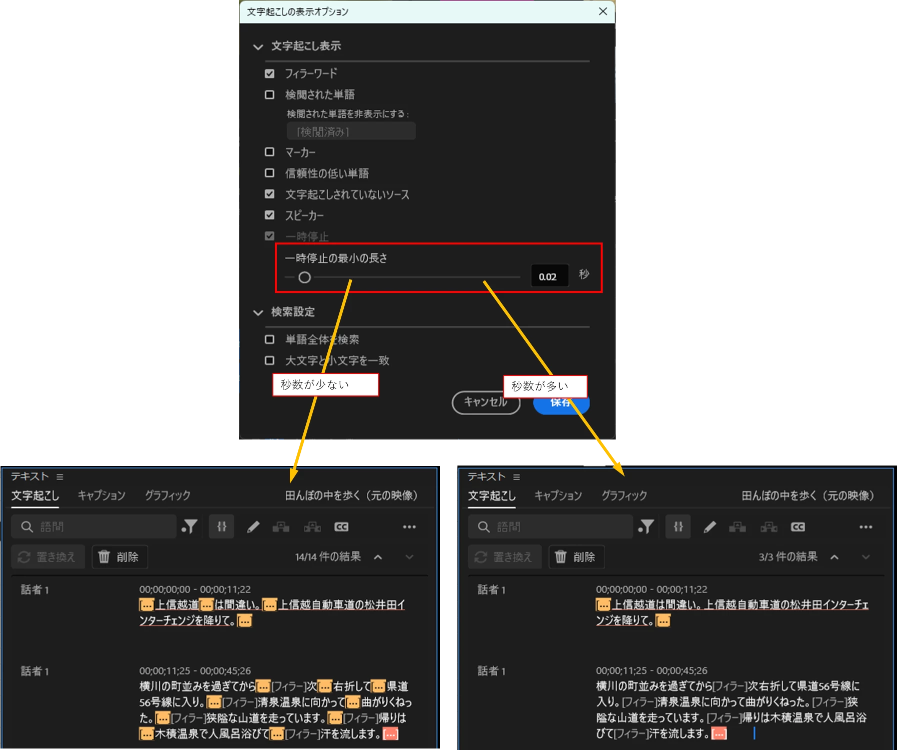Click the pause marker after 降りて。 in right panel
Viewport: 897px width, 750px height.
[x=663, y=620]
